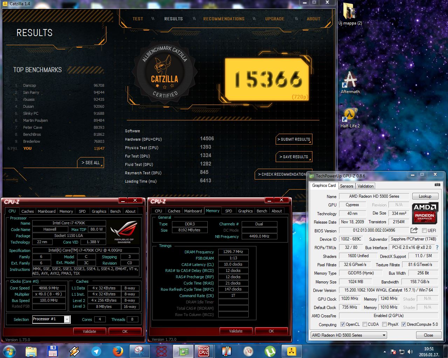Open Graphics tab in left CPU-Z window
448x358 pixels.
click(x=99, y=211)
